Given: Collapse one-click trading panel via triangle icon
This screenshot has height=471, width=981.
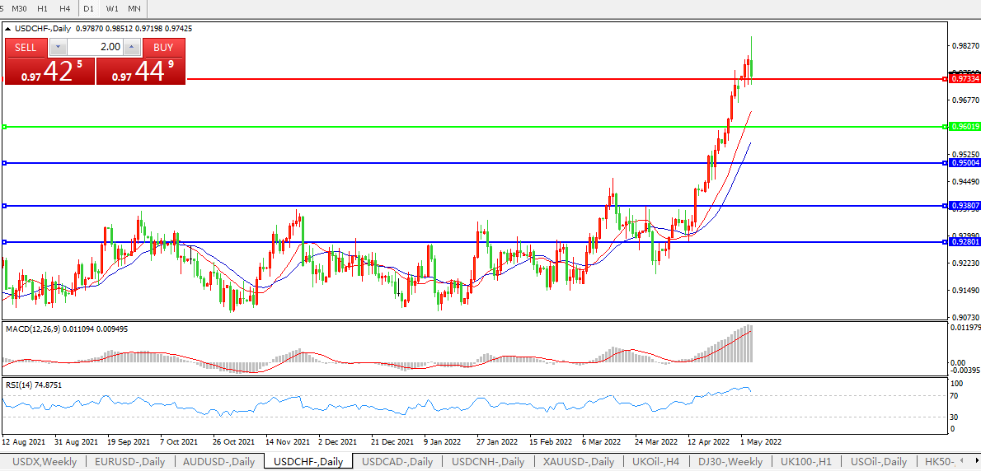Looking at the screenshot, I should [x=8, y=29].
